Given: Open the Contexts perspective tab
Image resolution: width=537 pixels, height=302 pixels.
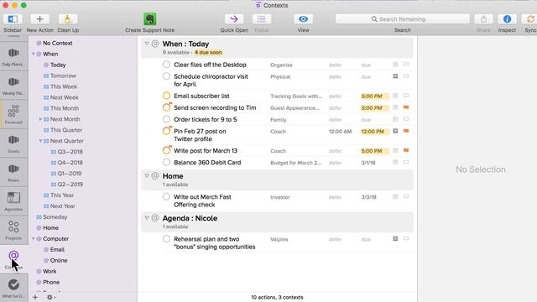Looking at the screenshot, I should pos(13,259).
